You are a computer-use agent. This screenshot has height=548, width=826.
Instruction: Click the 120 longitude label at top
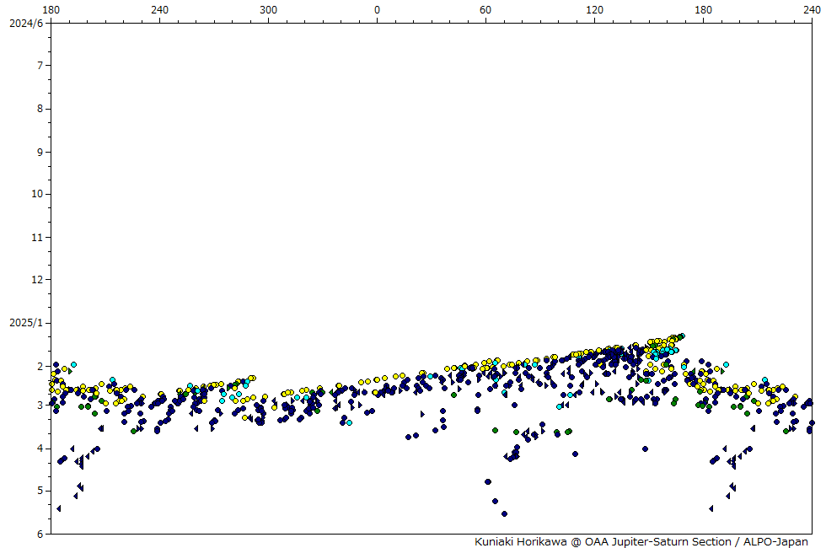[595, 9]
